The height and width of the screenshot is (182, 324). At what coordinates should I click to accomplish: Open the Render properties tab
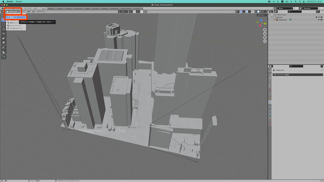pyautogui.click(x=270, y=75)
